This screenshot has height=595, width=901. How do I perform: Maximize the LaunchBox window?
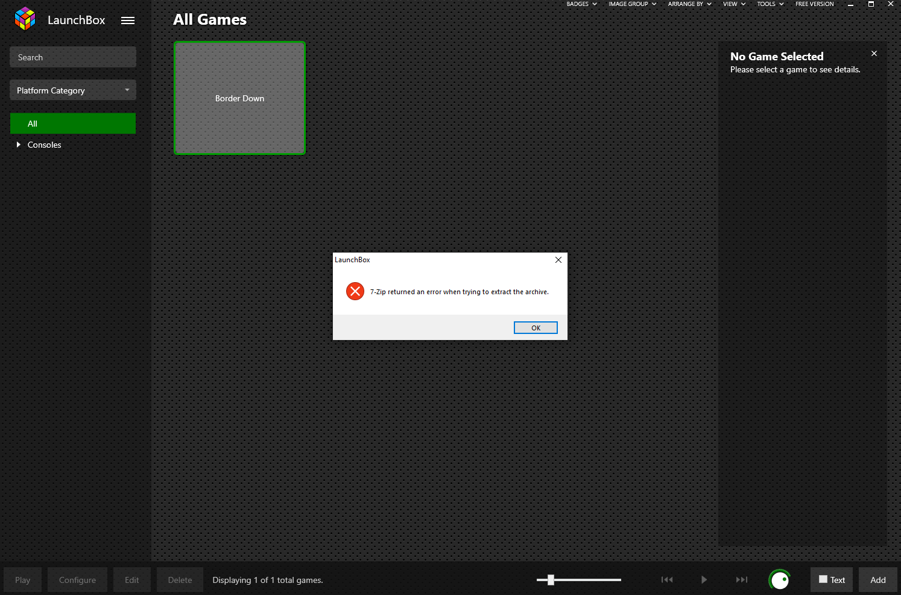click(x=871, y=4)
